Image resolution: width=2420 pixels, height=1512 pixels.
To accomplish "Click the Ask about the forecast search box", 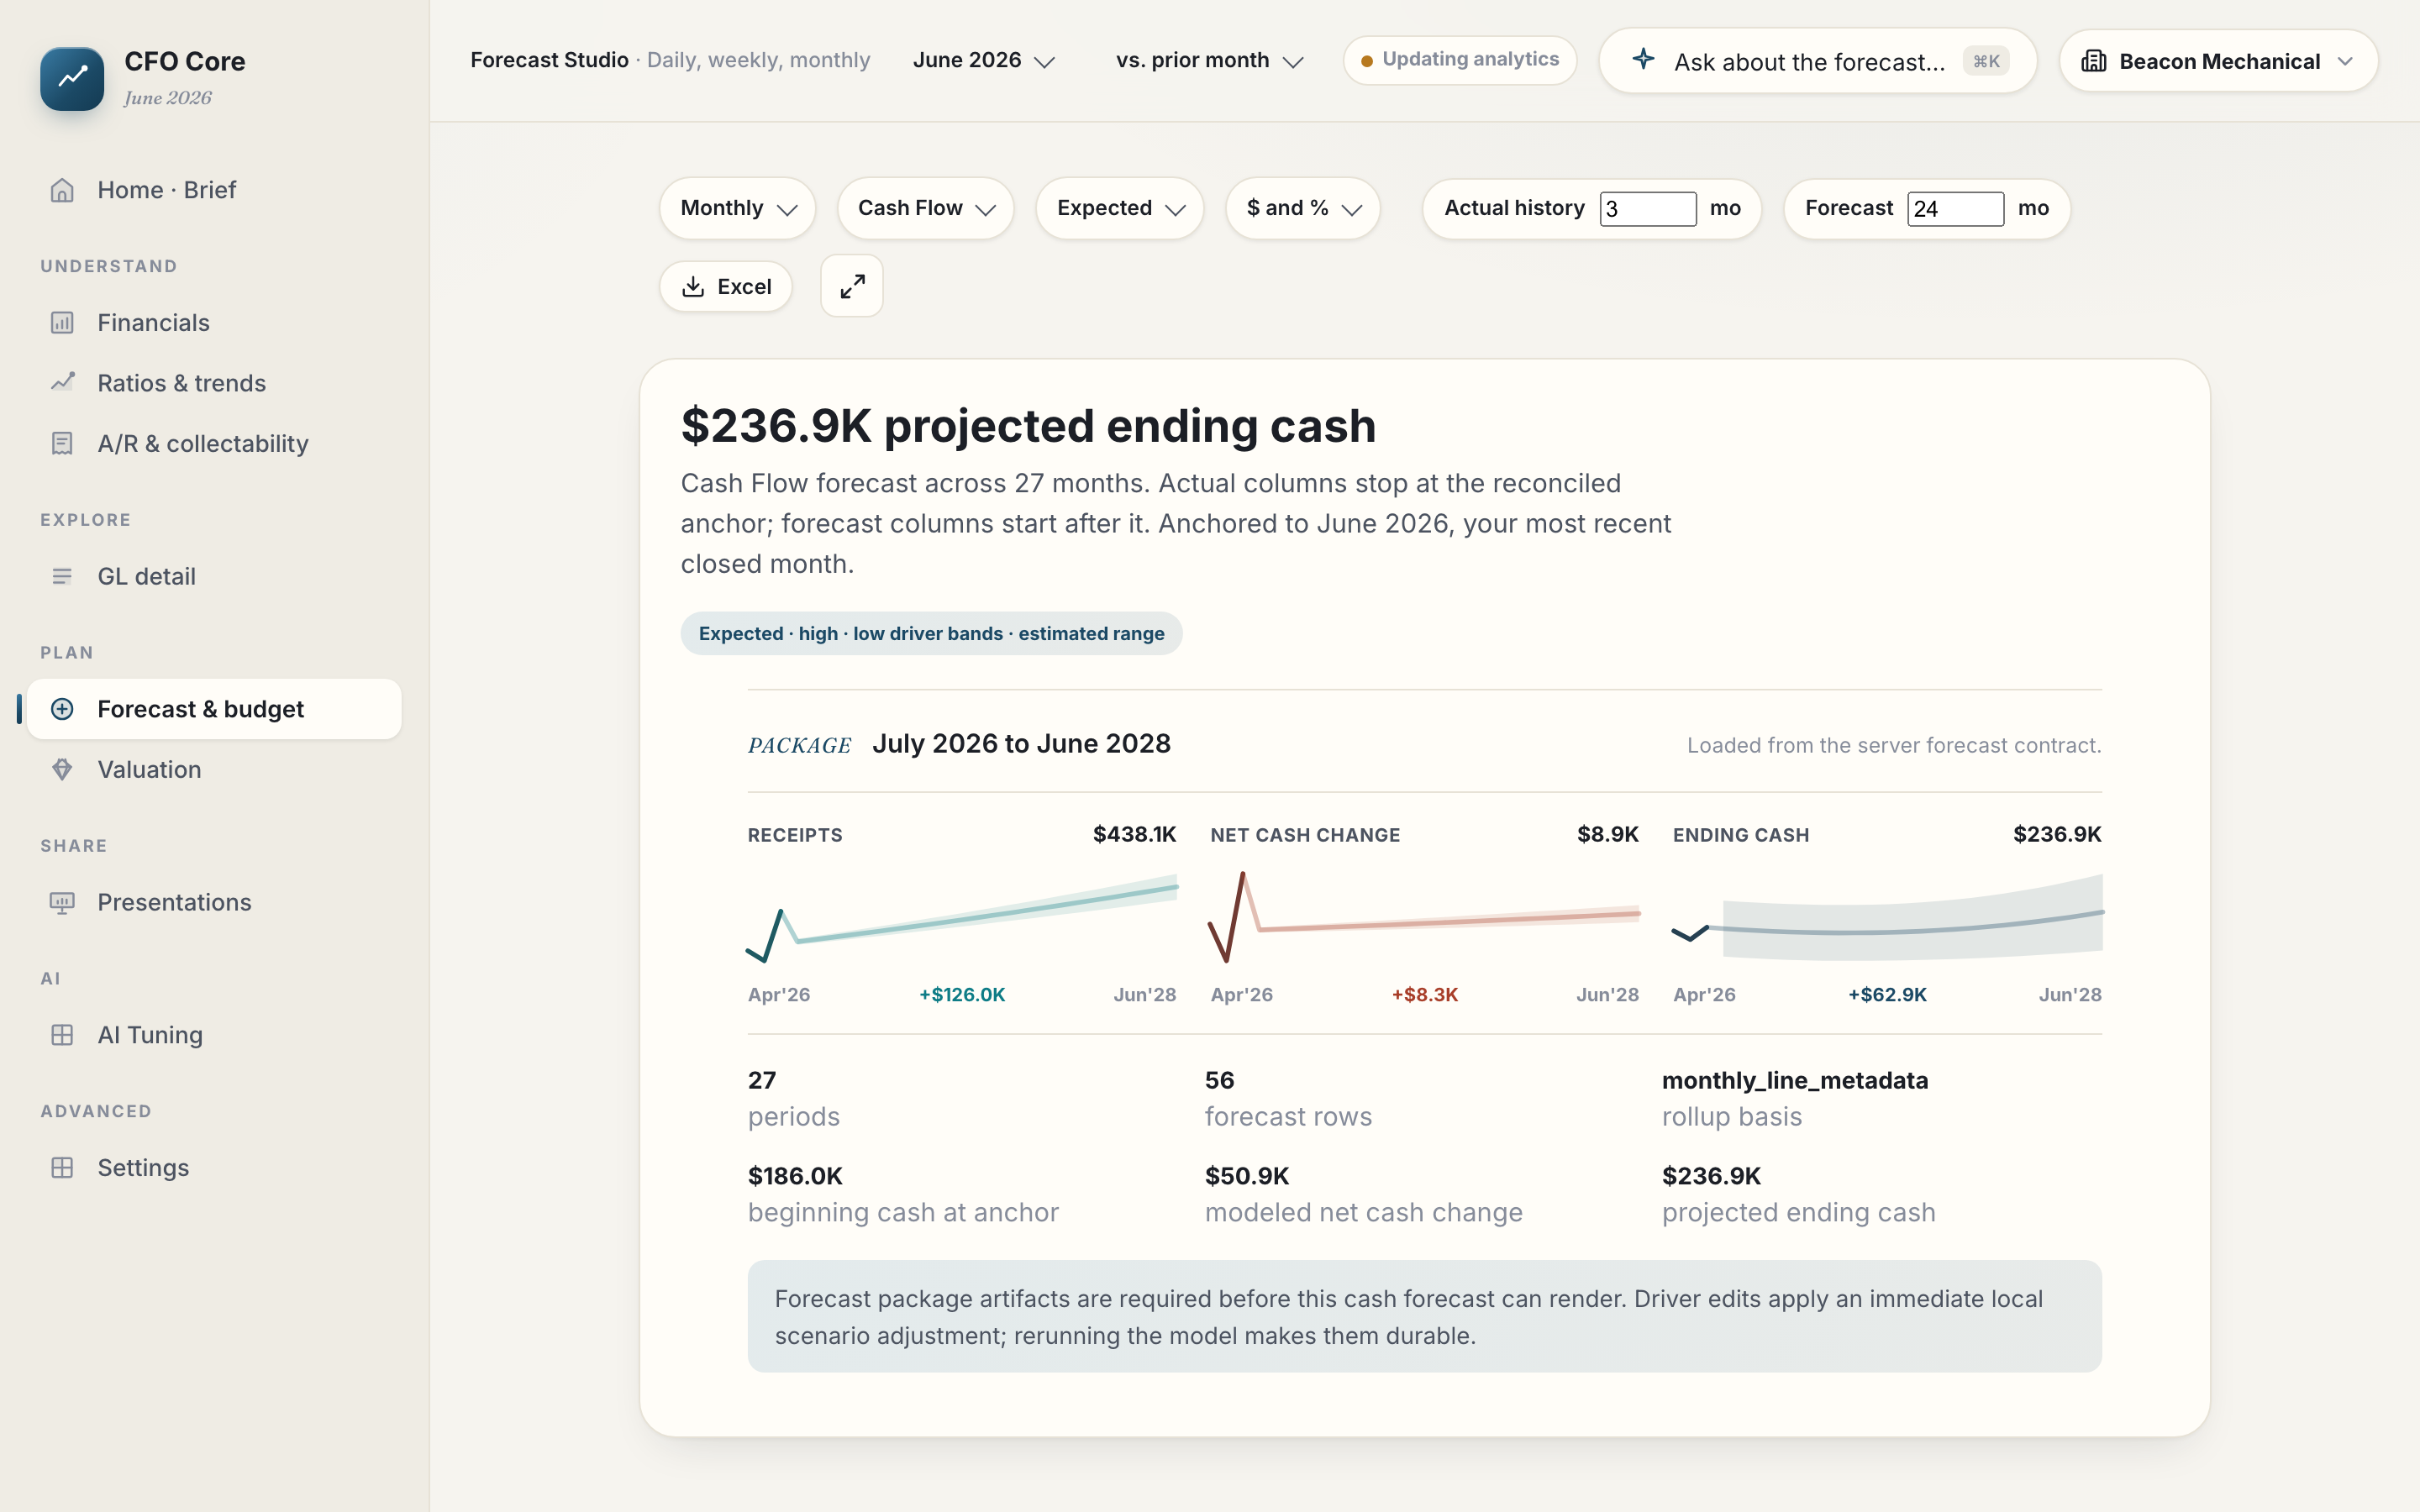I will point(1818,61).
